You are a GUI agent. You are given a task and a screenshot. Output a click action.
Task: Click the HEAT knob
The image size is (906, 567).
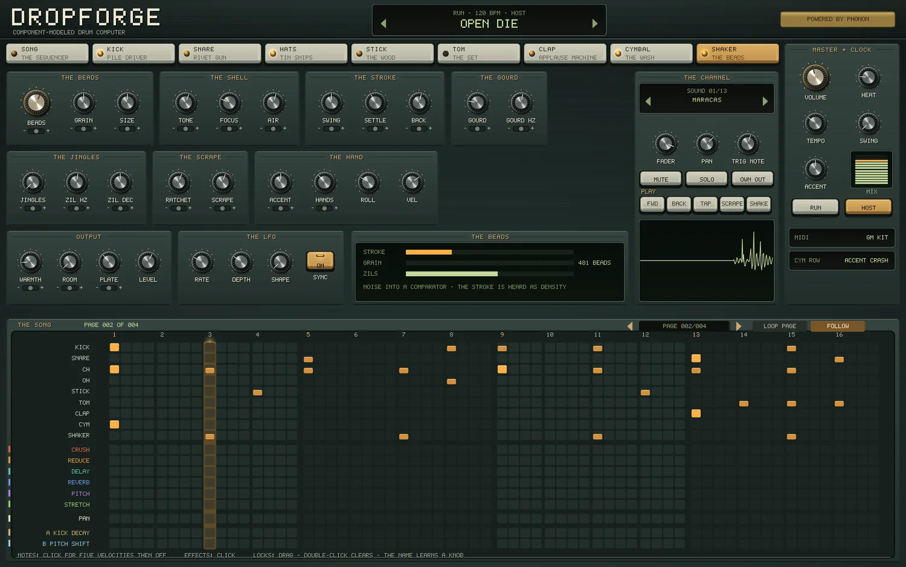[x=869, y=77]
